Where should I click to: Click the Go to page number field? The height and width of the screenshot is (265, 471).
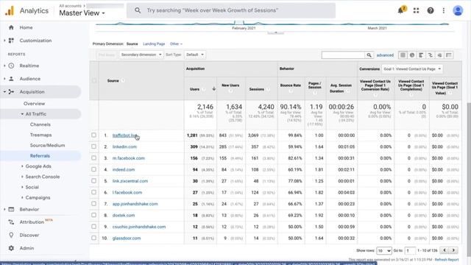(410, 250)
